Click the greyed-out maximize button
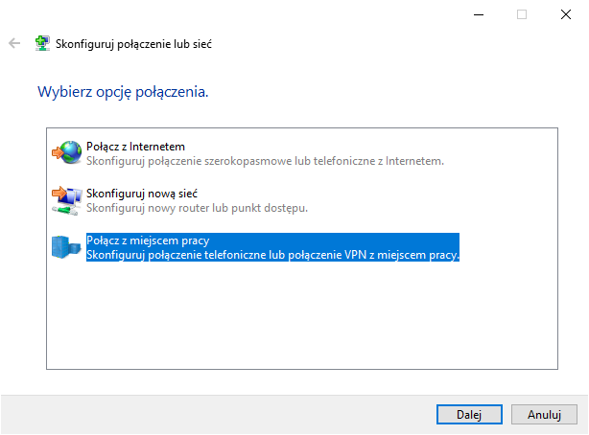 coord(522,14)
